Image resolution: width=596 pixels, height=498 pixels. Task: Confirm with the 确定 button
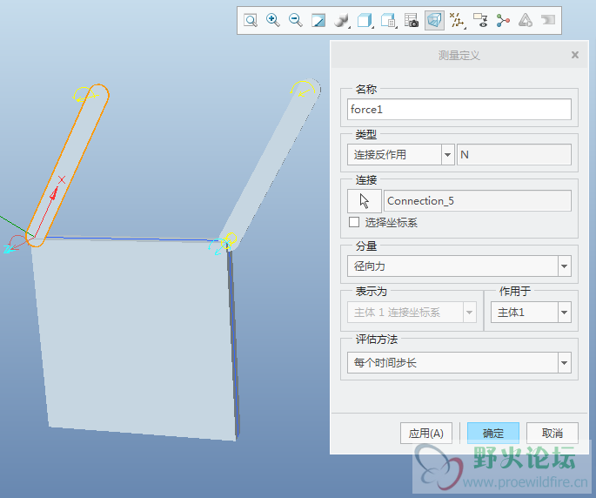493,433
